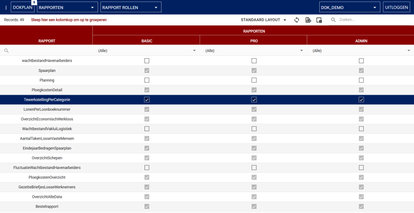
Task: Enable Basic checkbox for WachtbestandVakluiLogistiek
Action: pyautogui.click(x=147, y=129)
